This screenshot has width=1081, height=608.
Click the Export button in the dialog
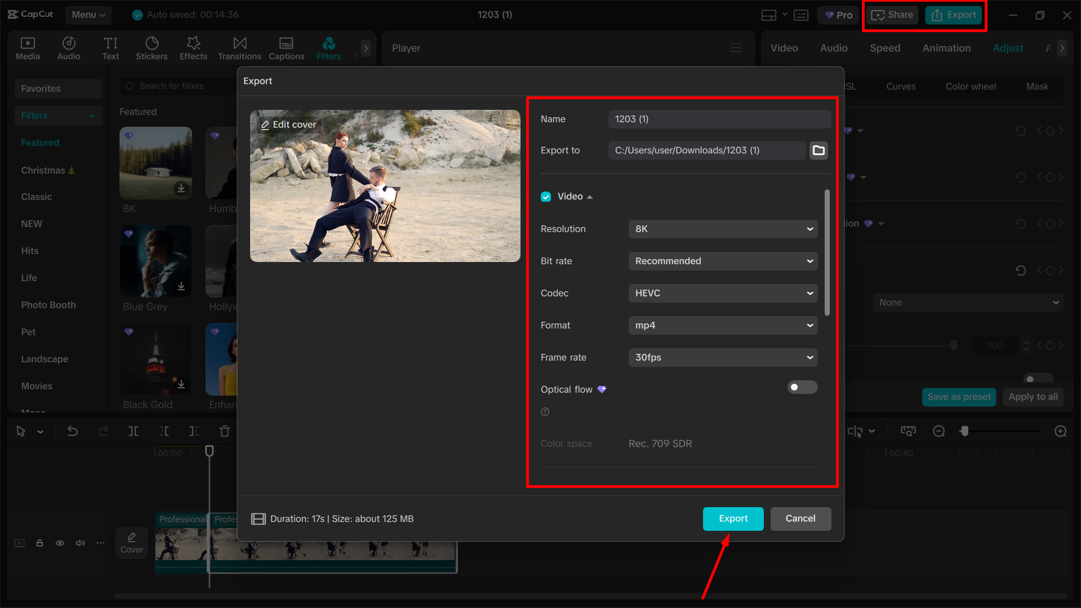point(733,518)
